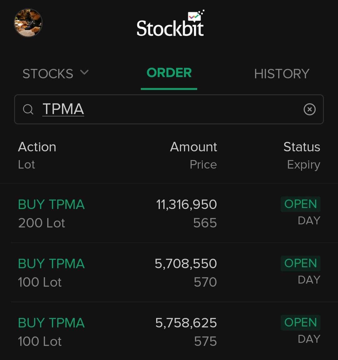Tap OPEN status for the 575 order
Screen dimensions: 338x360
(300, 323)
